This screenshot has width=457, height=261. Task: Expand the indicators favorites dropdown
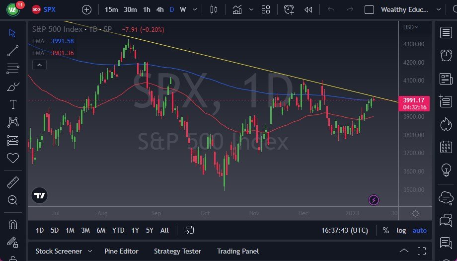point(251,9)
